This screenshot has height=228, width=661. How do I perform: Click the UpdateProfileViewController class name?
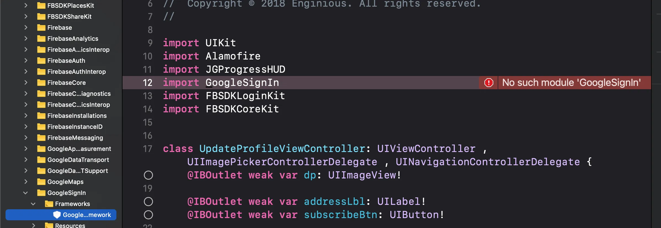[x=282, y=149]
